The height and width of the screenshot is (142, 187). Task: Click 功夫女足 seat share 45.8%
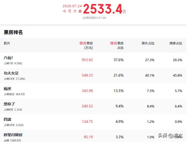[177, 76]
